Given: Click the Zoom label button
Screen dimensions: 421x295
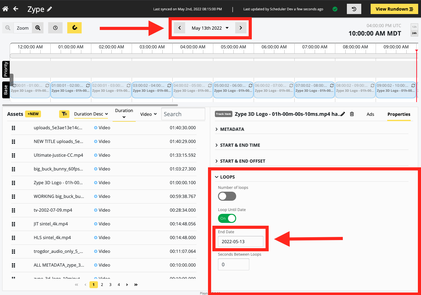Looking at the screenshot, I should point(23,28).
